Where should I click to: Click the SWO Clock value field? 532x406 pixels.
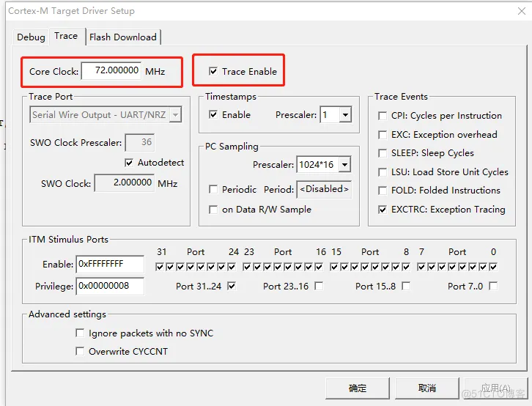(x=124, y=182)
